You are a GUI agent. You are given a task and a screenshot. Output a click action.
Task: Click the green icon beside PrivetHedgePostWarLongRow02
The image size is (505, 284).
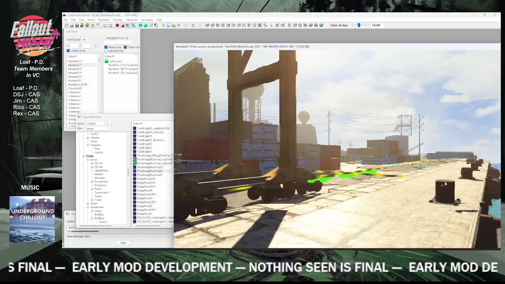coord(135,159)
